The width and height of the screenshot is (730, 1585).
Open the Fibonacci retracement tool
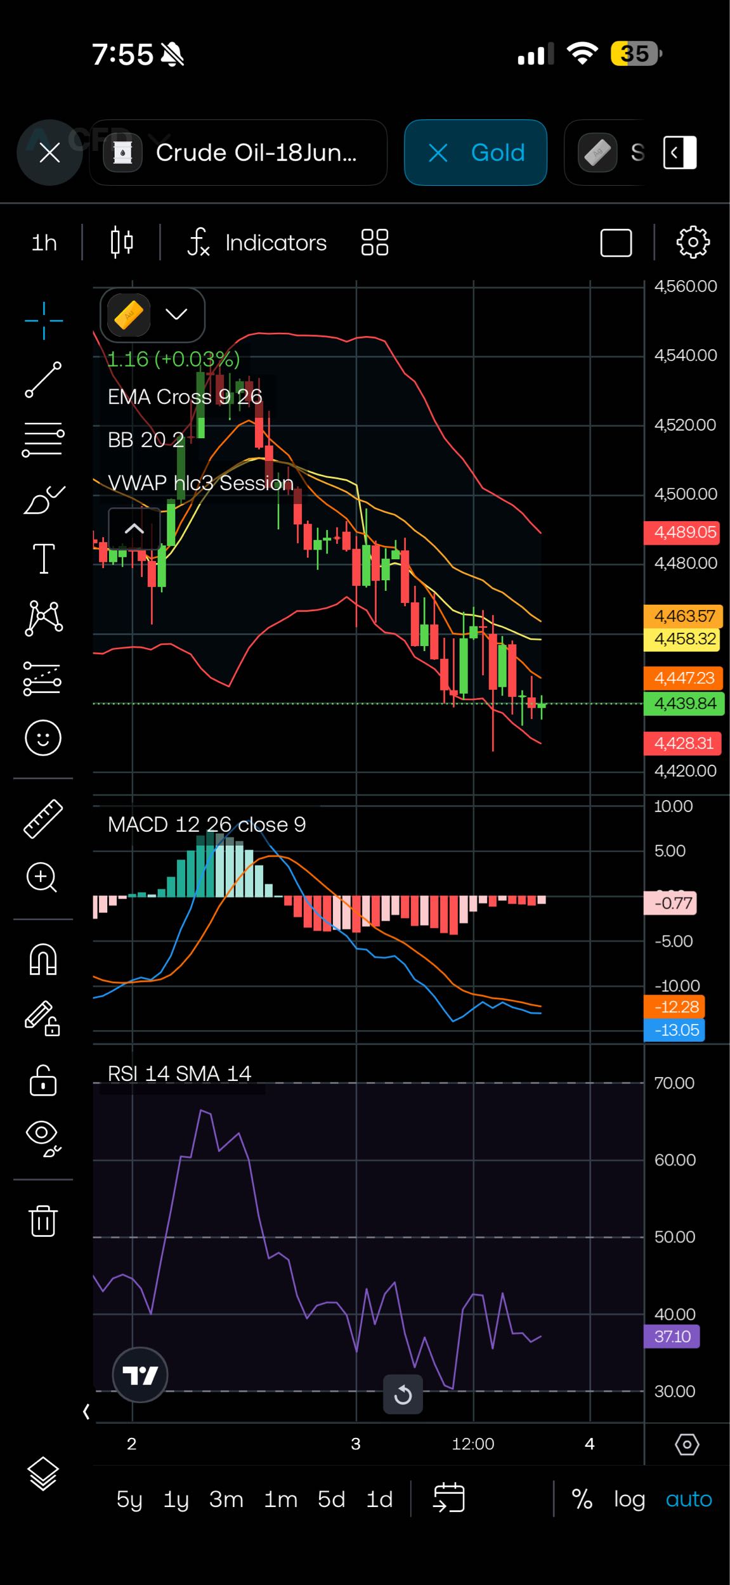43,439
